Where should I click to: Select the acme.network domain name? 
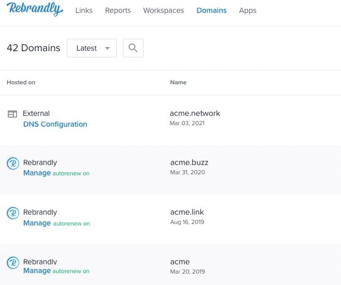click(195, 113)
